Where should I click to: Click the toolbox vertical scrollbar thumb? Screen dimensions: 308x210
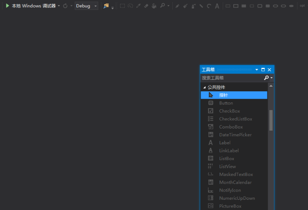[271, 120]
